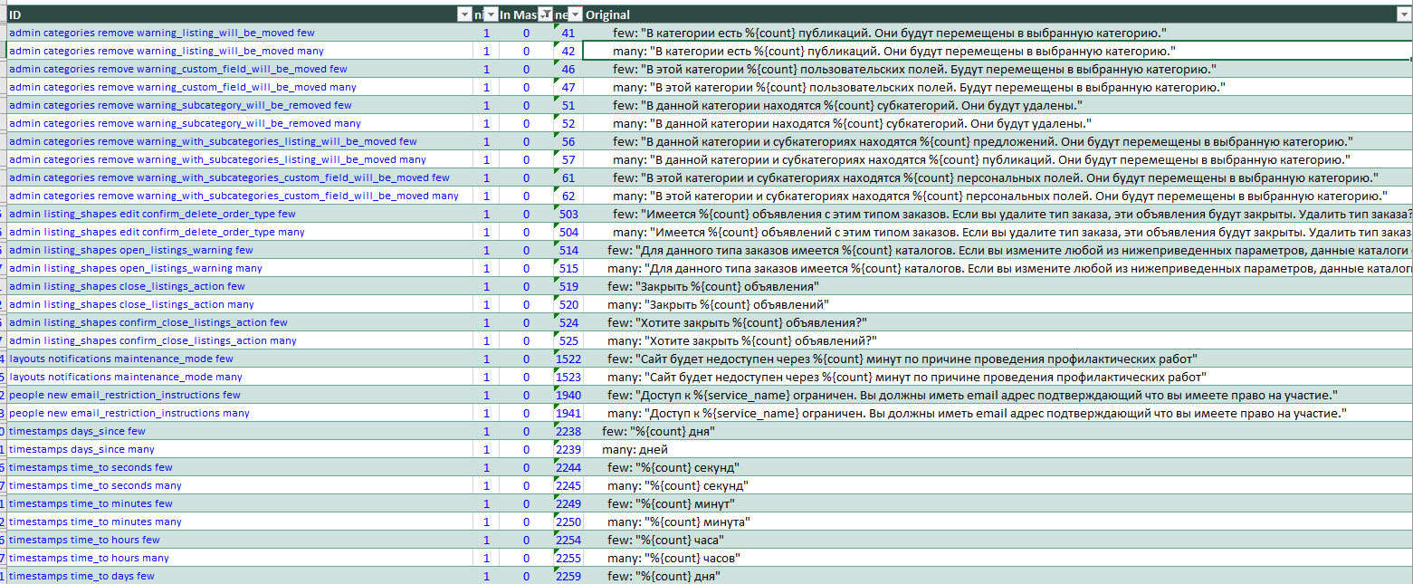Select cell 'many: "%{count} часов"'
The height and width of the screenshot is (584, 1413).
pyautogui.click(x=998, y=558)
